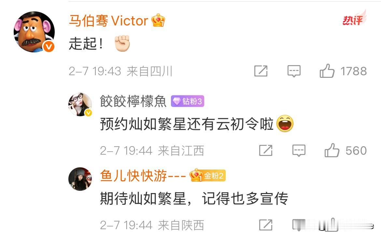Like 餃餃檸檬魚's comment with 560 likes
Image resolution: width=381 pixels, height=237 pixels.
pos(332,150)
